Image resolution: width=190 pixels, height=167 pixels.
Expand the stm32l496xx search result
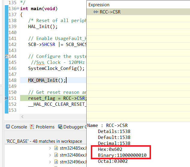50,162
